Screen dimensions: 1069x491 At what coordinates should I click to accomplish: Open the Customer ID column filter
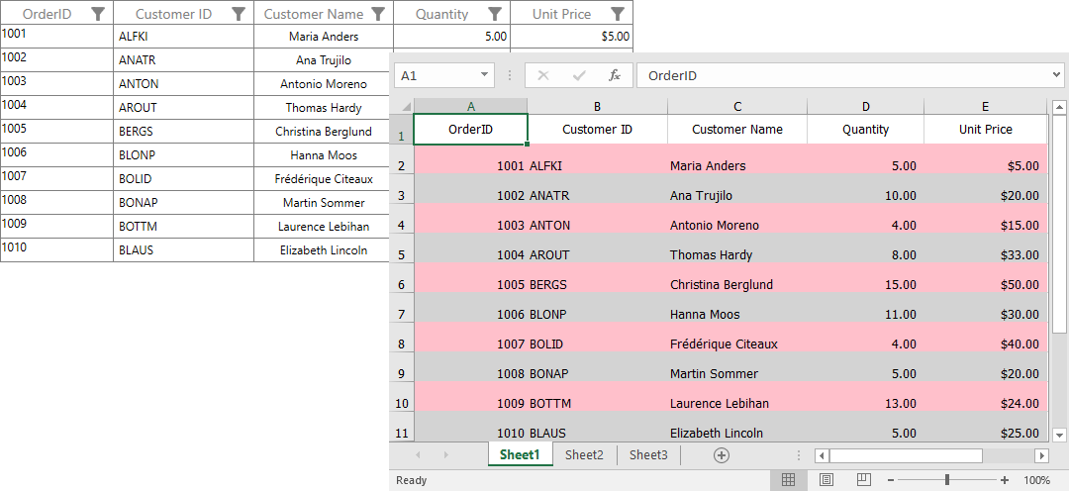(x=238, y=14)
